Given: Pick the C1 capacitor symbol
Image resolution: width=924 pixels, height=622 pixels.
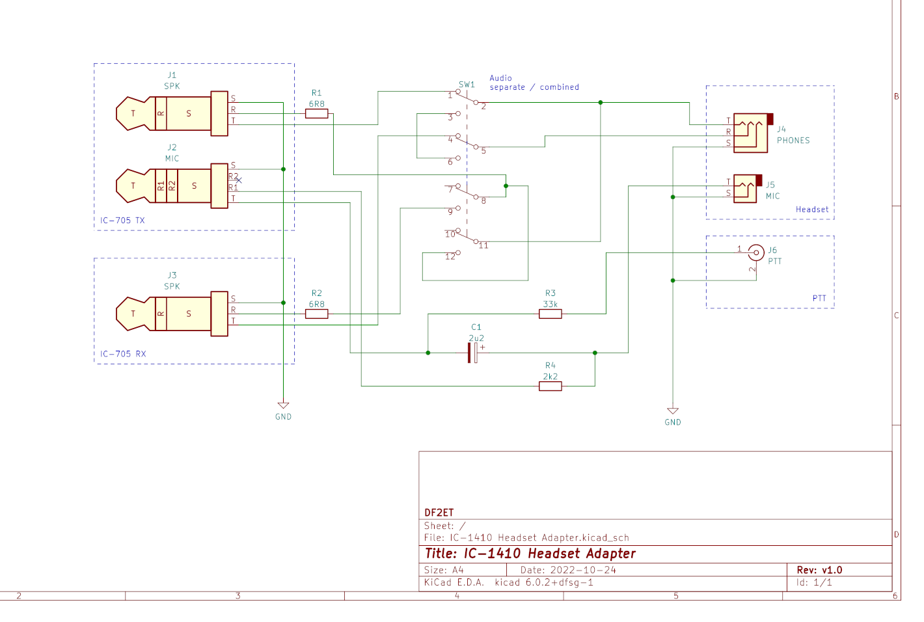Looking at the screenshot, I should [473, 353].
